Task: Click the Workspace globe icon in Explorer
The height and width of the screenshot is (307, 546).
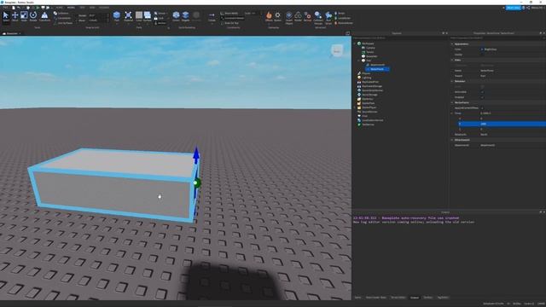Action: tap(359, 43)
